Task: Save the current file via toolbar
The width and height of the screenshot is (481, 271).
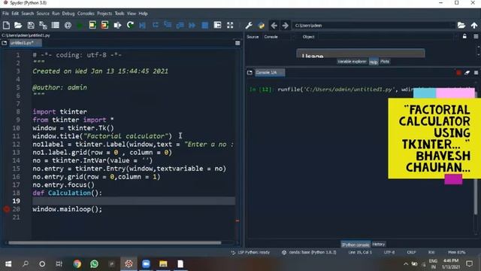Action: (x=31, y=25)
